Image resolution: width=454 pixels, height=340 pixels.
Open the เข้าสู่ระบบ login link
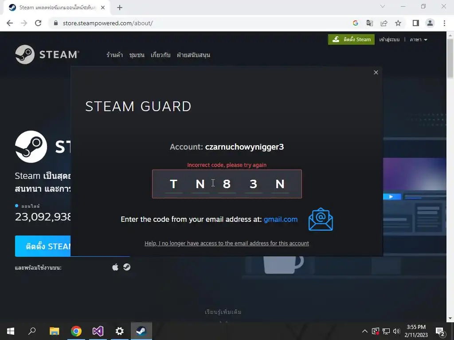(x=389, y=39)
